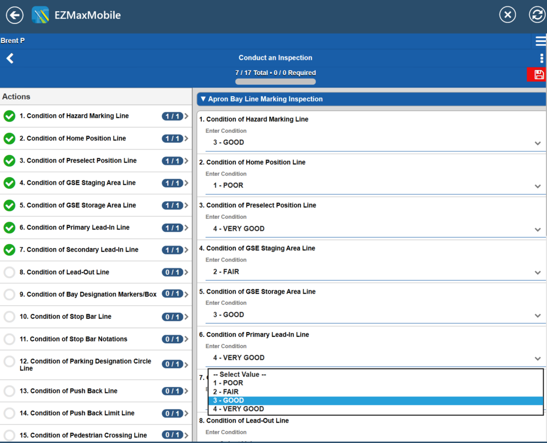547x443 pixels.
Task: Click the back chevron beside Conduct an Inspection
Action: (x=10, y=58)
